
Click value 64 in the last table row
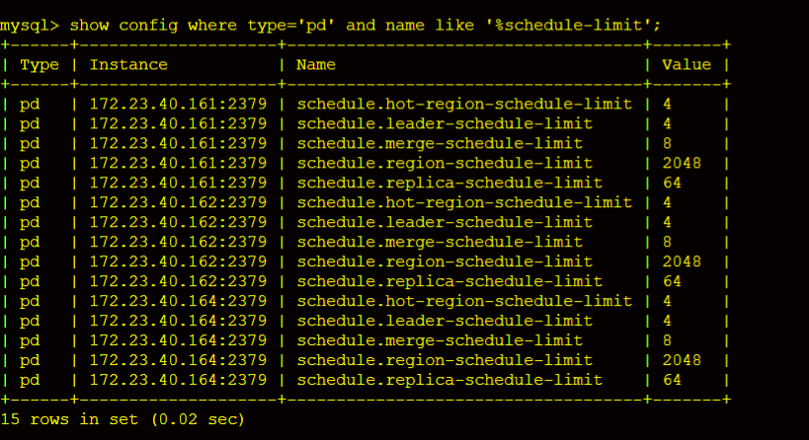click(x=672, y=380)
